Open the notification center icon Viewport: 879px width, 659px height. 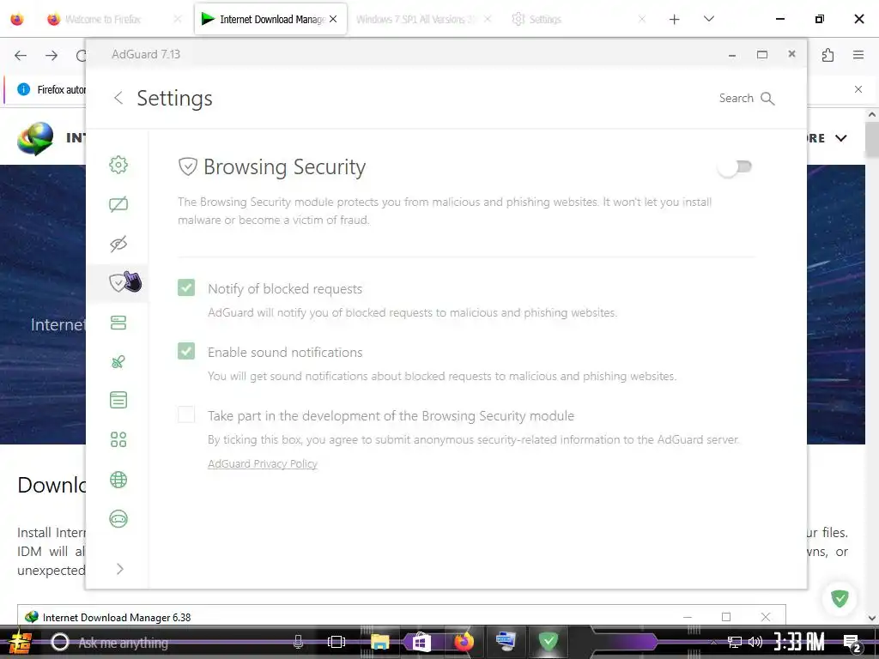(852, 644)
